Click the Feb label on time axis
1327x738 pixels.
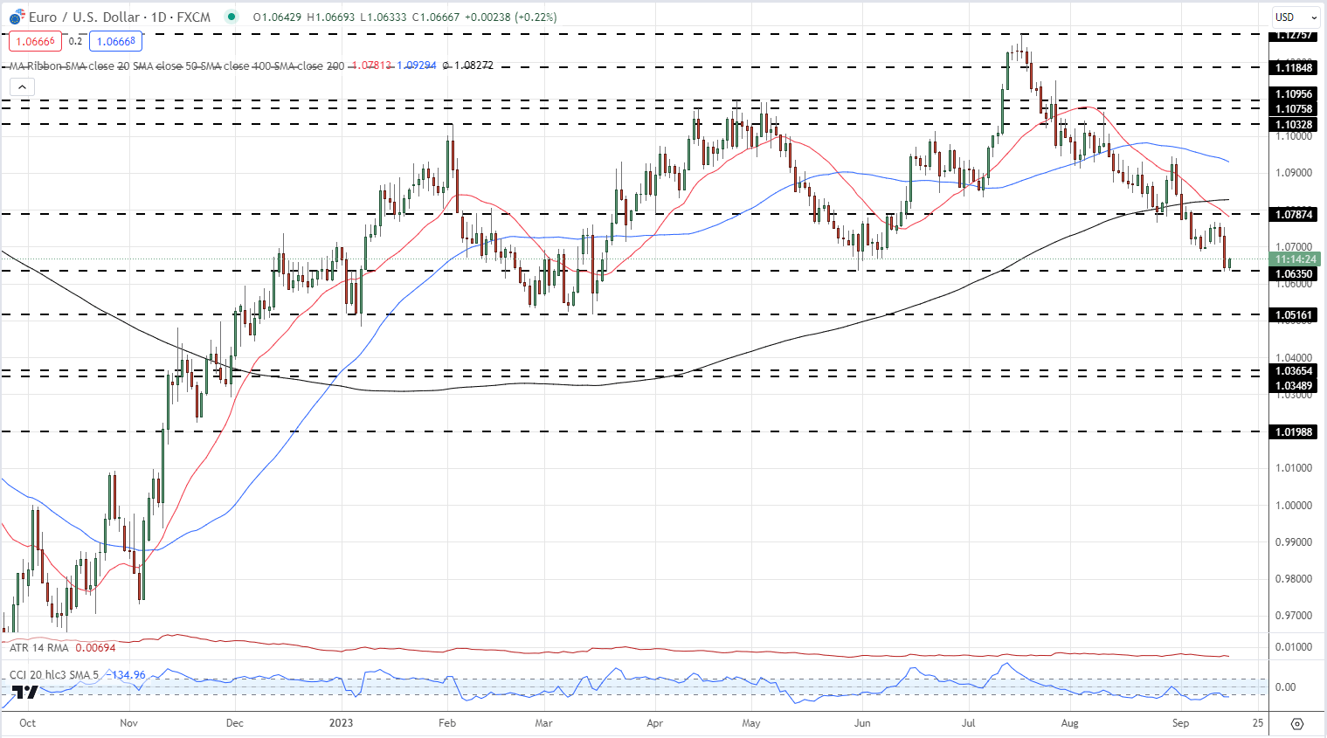pos(447,723)
